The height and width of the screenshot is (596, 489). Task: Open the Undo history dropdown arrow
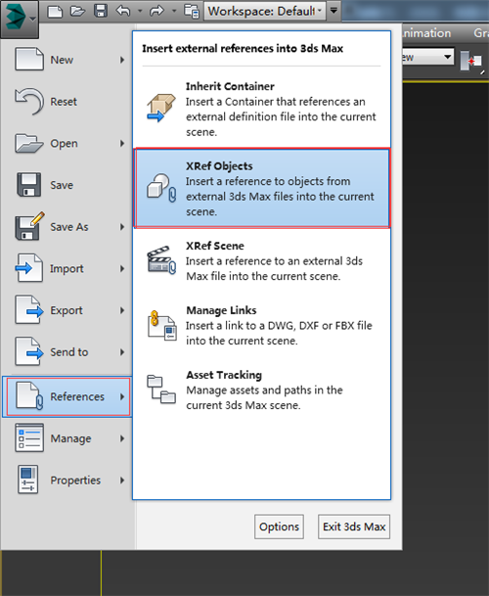[140, 11]
